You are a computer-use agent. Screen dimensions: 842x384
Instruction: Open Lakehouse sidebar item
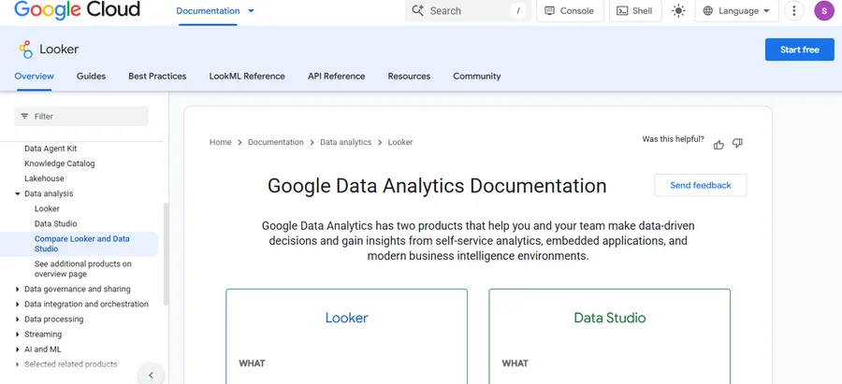pyautogui.click(x=44, y=178)
